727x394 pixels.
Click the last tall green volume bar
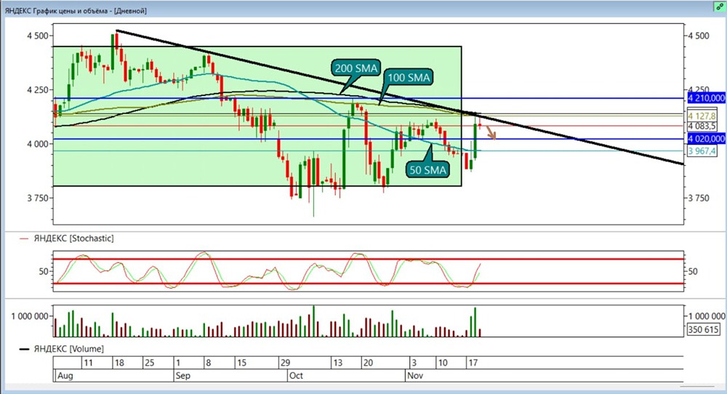pyautogui.click(x=475, y=322)
